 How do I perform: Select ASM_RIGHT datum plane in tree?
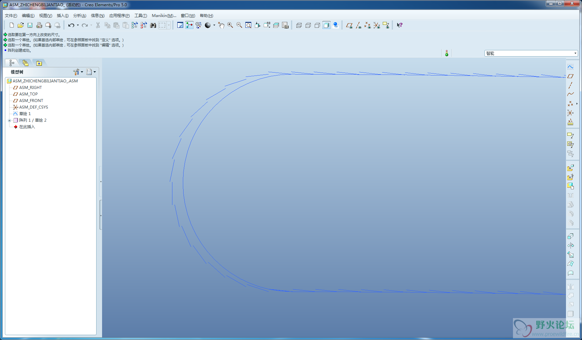pyautogui.click(x=30, y=88)
